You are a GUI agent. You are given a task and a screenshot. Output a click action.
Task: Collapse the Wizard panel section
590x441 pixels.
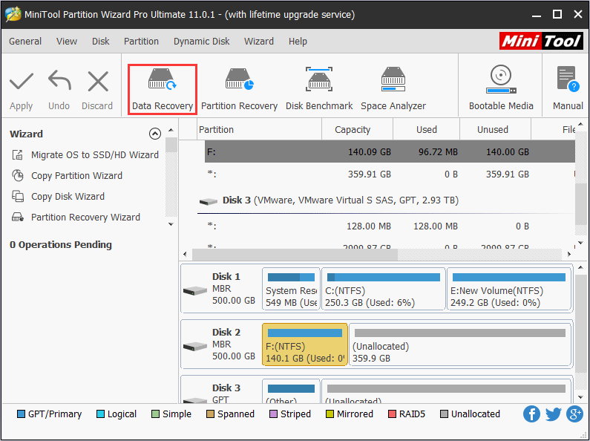(x=154, y=134)
